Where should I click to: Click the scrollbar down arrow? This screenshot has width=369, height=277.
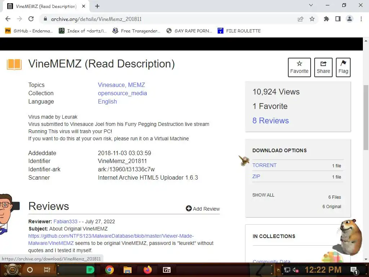pos(366,259)
